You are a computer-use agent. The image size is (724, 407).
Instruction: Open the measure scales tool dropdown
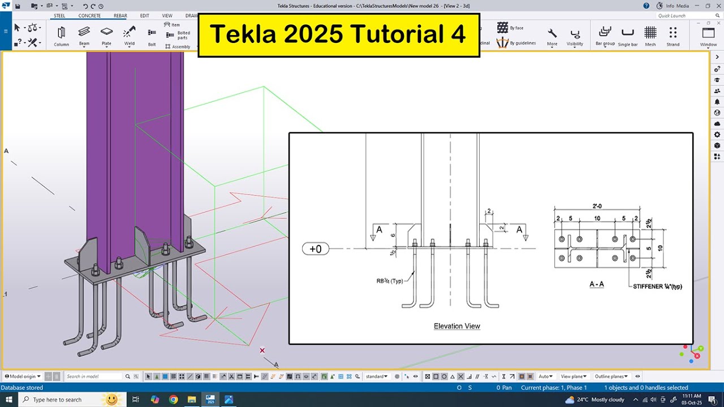click(34, 28)
